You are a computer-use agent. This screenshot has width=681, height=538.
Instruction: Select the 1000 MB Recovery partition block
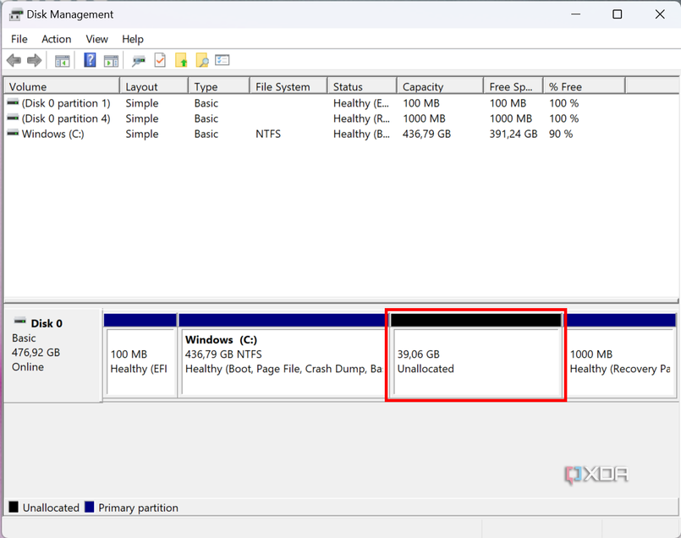click(621, 354)
